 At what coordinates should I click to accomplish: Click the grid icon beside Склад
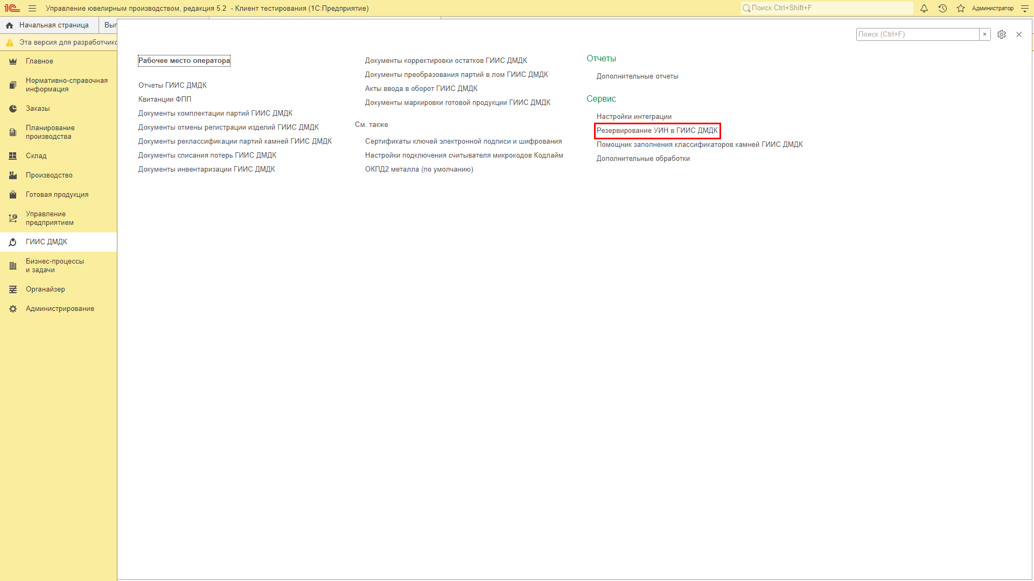13,156
